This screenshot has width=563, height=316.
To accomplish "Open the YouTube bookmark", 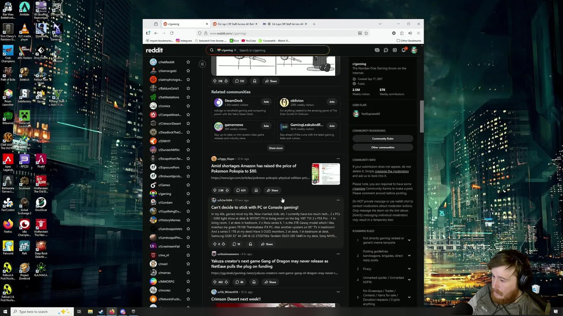I will click(249, 41).
